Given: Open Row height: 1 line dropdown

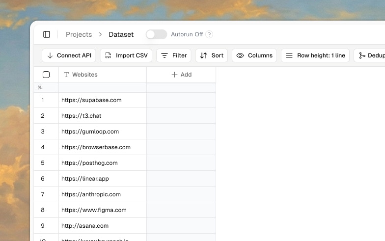Looking at the screenshot, I should pyautogui.click(x=315, y=55).
